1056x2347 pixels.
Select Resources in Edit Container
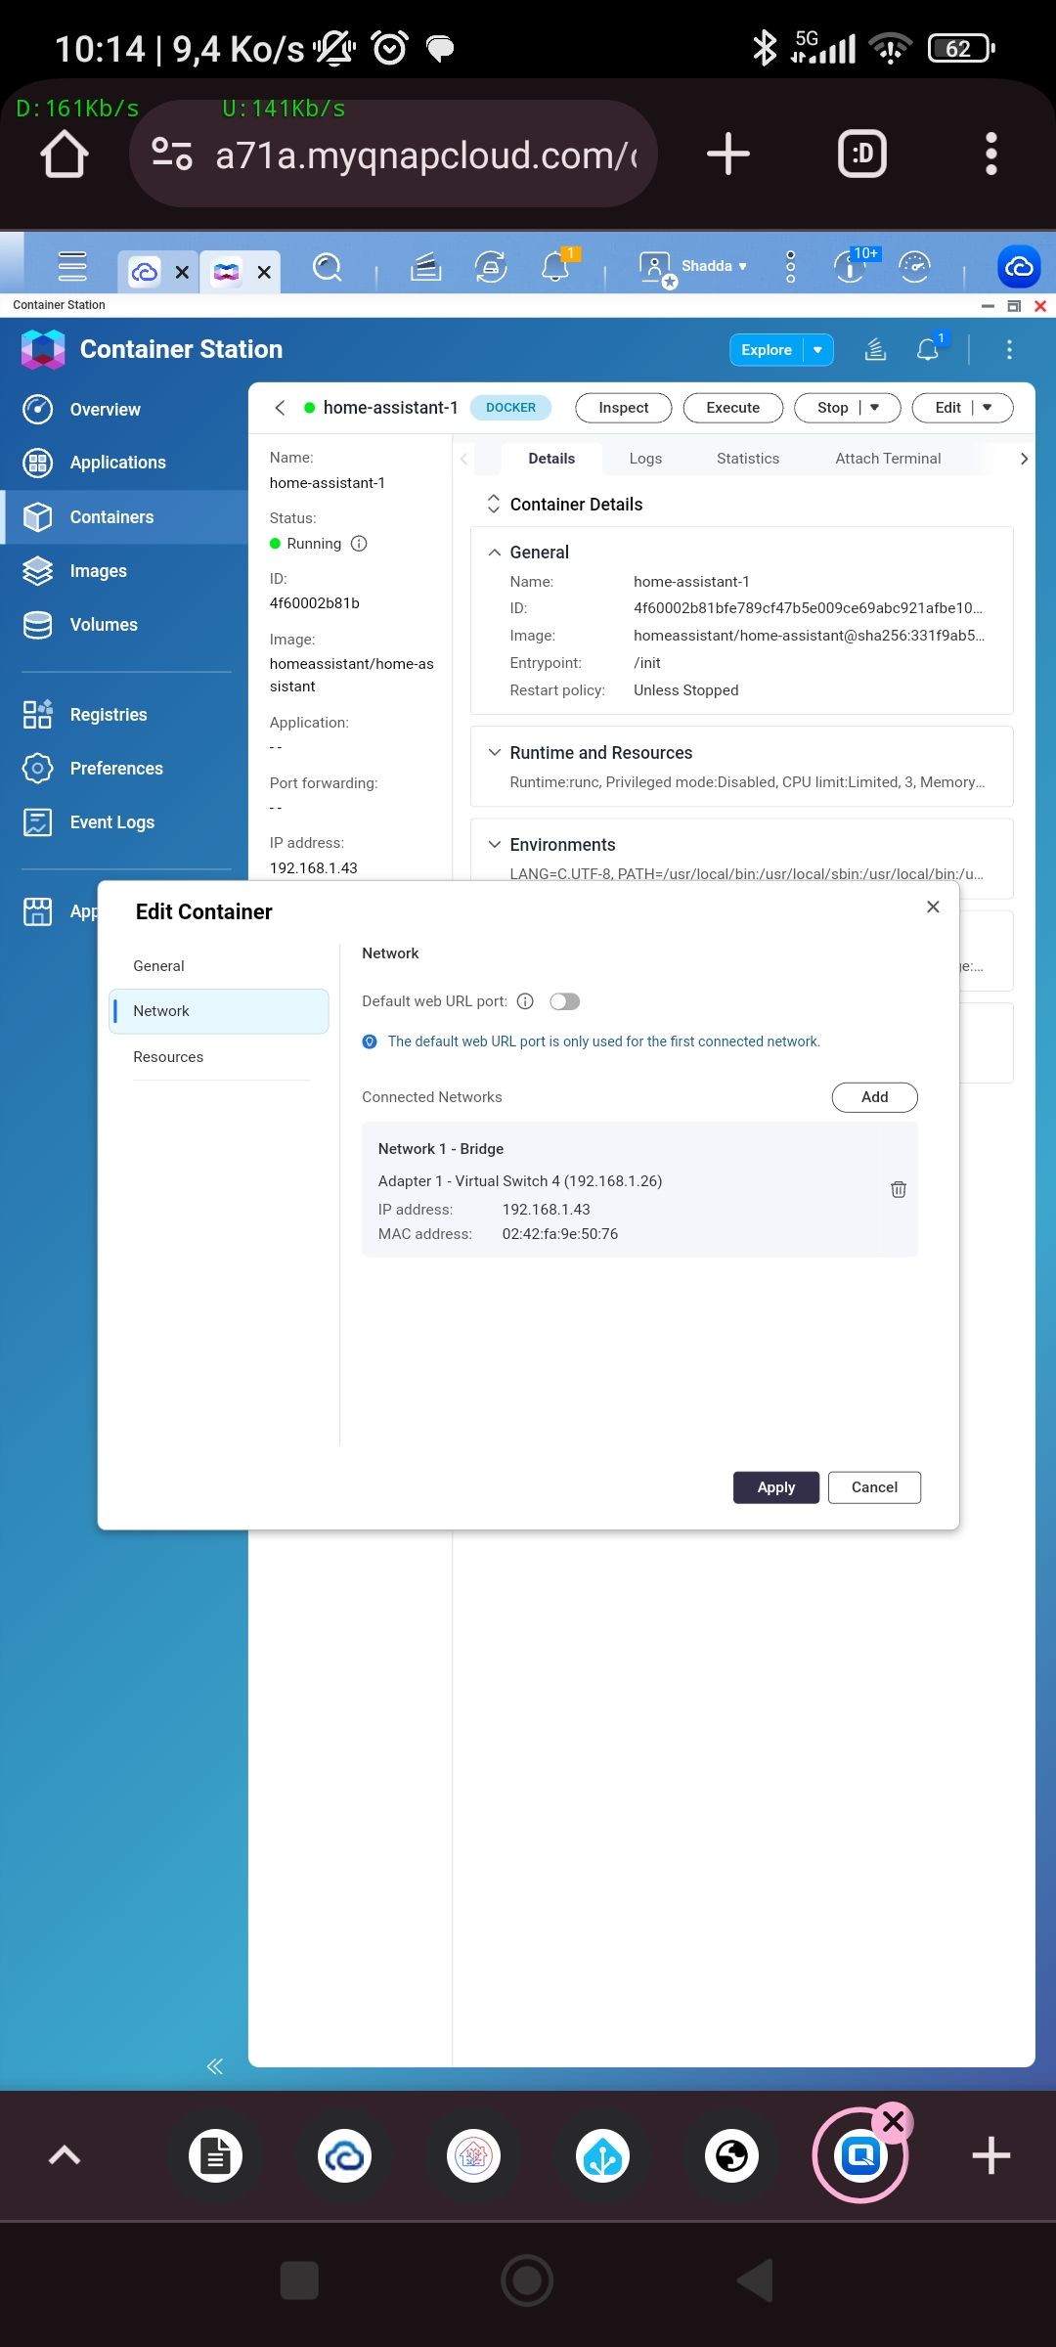coord(219,1057)
